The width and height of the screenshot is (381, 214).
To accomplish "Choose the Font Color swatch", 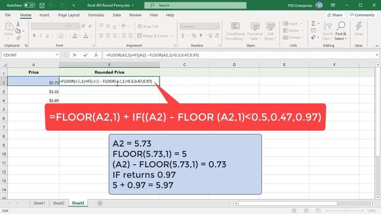I will pos(86,36).
